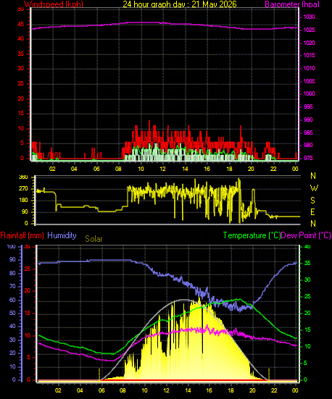
Task: Click the Humidity legend label
Action: (62, 235)
